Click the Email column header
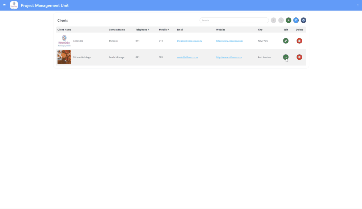Image resolution: width=362 pixels, height=209 pixels. coord(180,30)
